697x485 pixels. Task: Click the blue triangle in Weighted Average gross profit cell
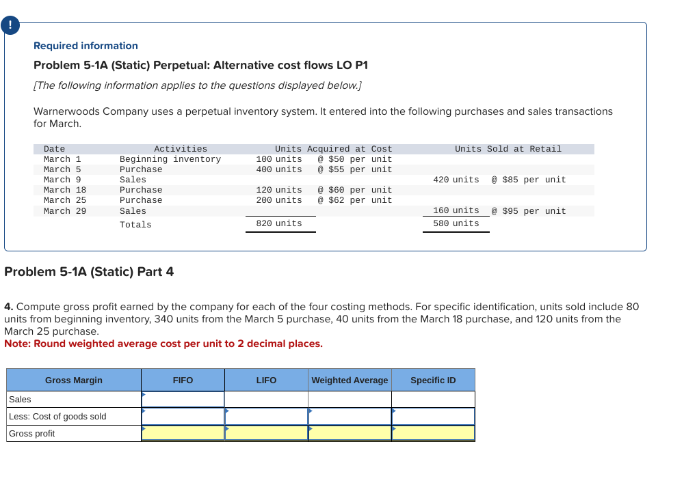pos(310,429)
